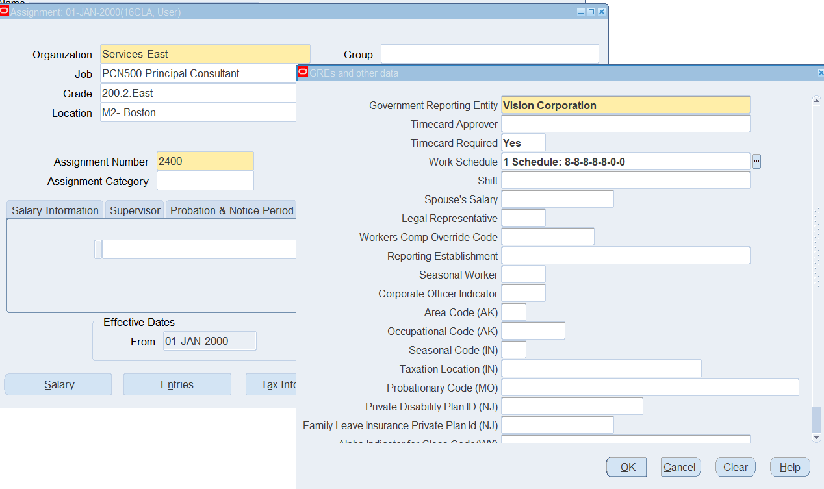Cancel the GREs and other data dialog
This screenshot has width=824, height=489.
(x=679, y=467)
